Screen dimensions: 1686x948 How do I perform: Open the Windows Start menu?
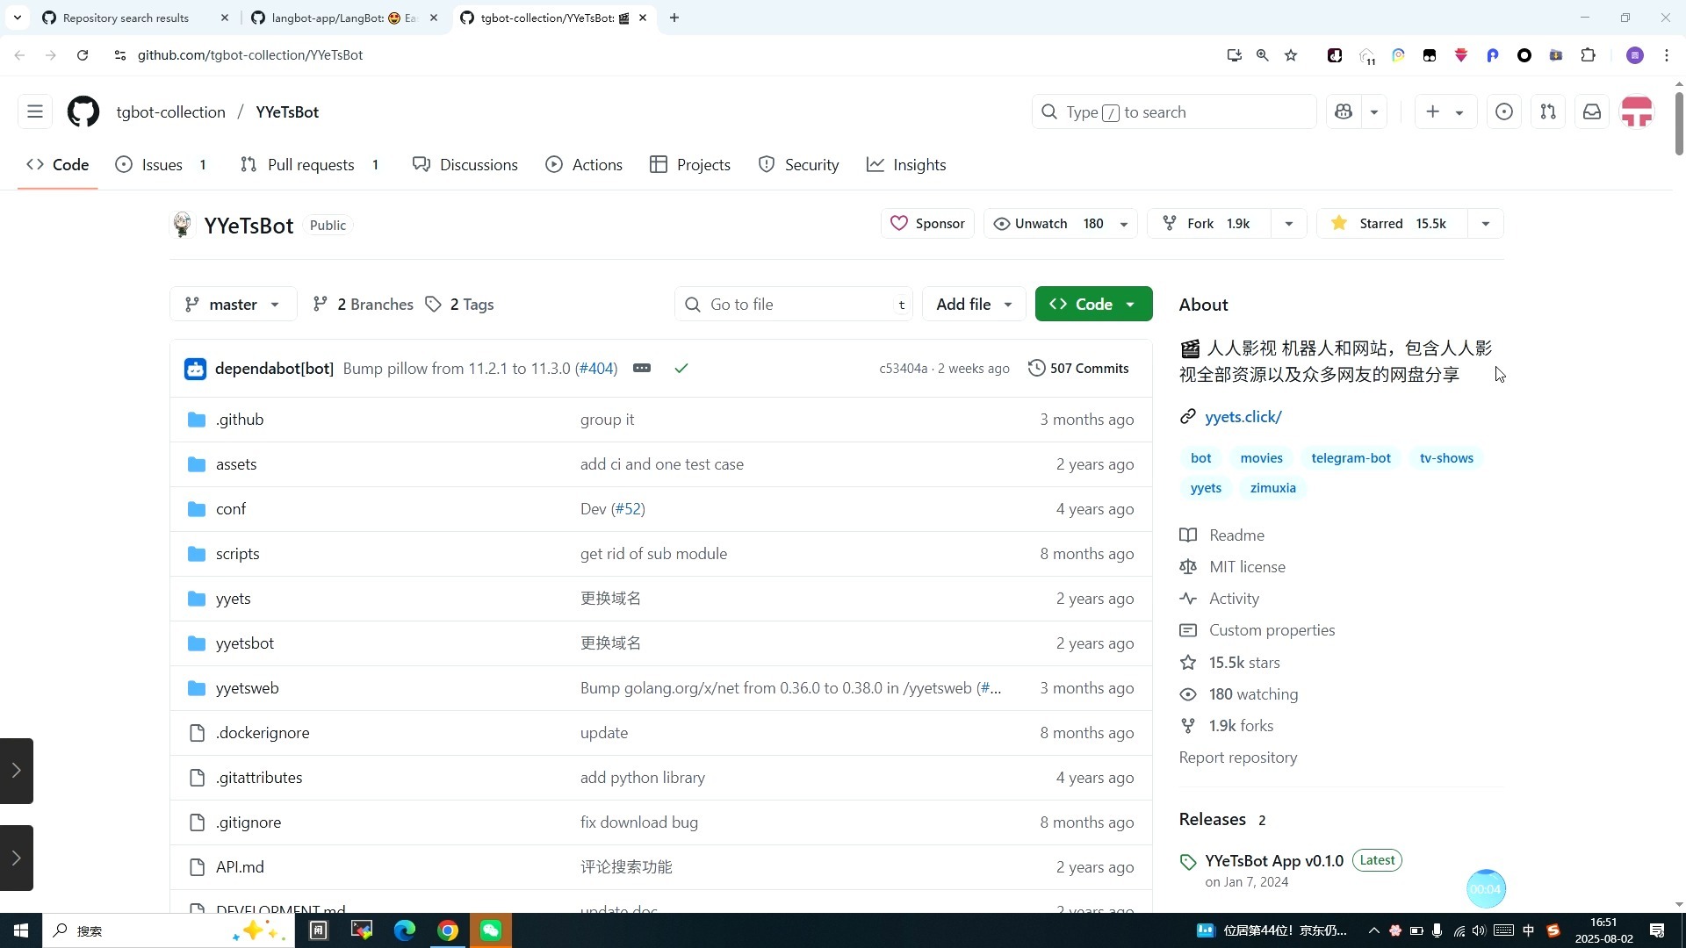(21, 930)
